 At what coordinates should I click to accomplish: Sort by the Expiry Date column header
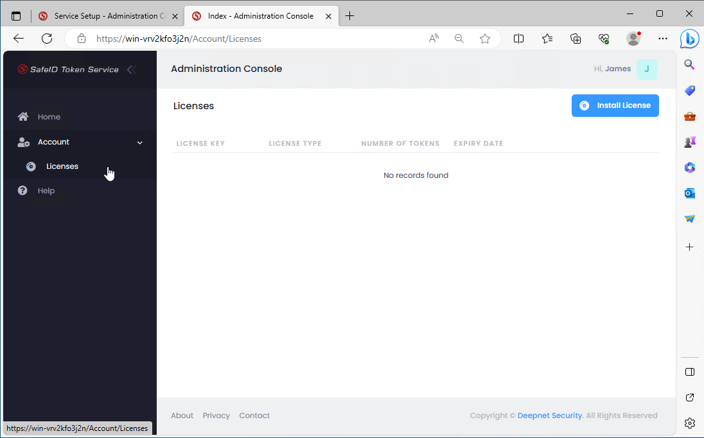(x=478, y=143)
